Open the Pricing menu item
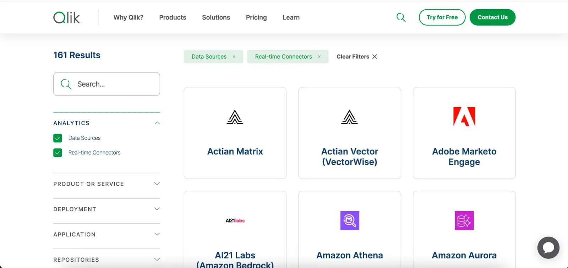 click(x=256, y=17)
